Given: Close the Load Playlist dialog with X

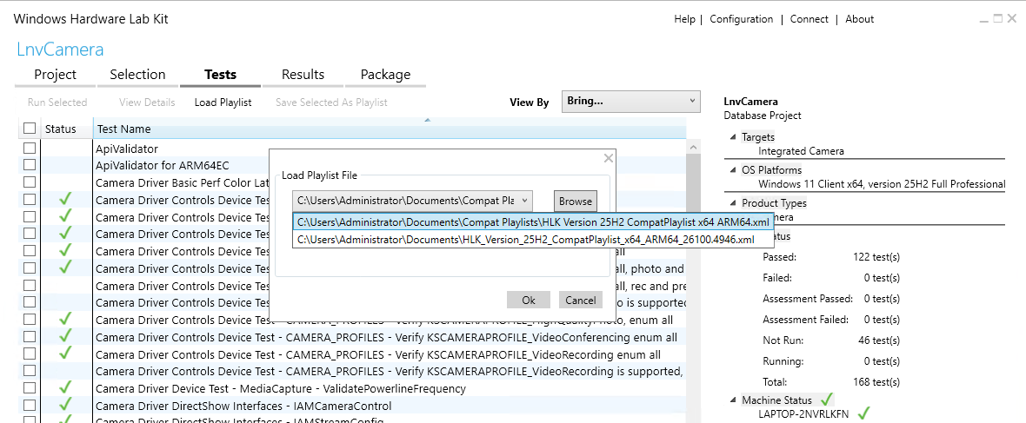Looking at the screenshot, I should coord(609,158).
